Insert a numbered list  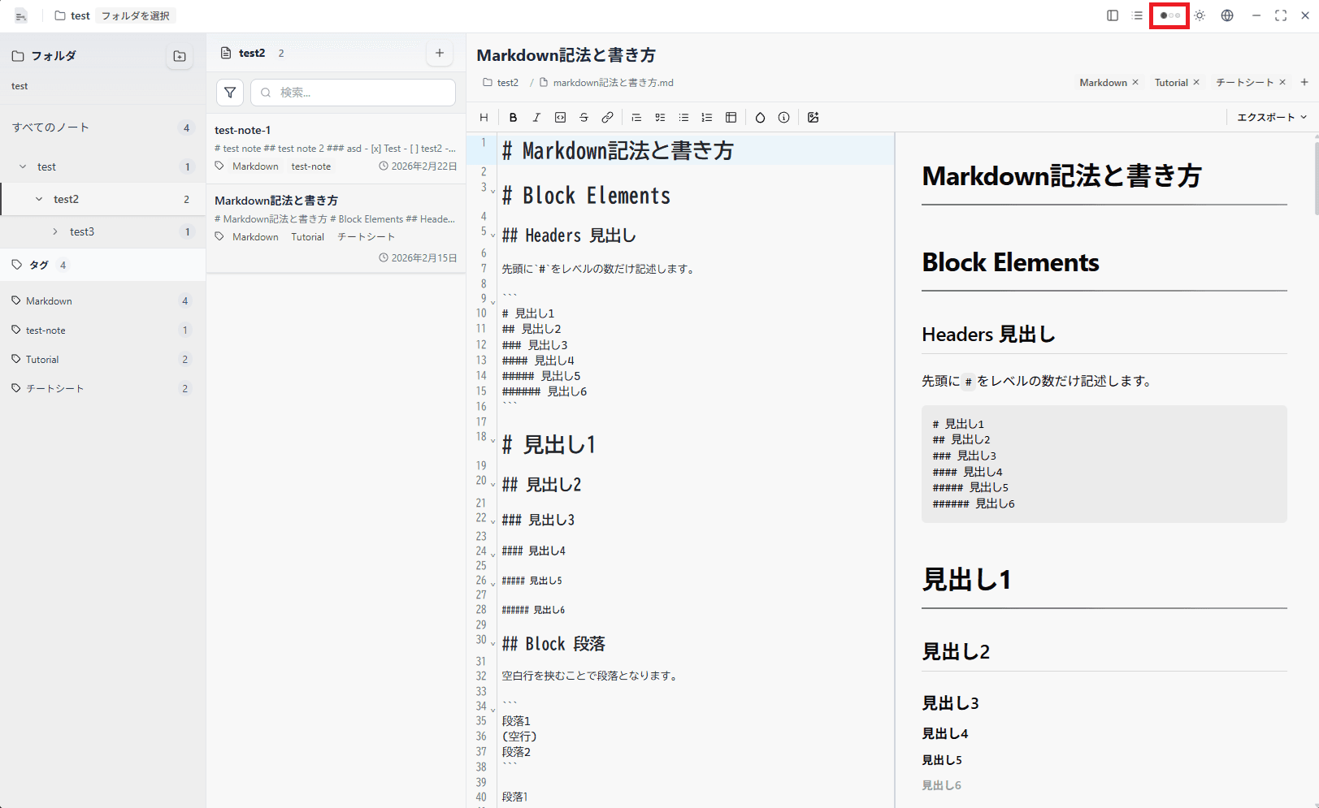coord(707,117)
